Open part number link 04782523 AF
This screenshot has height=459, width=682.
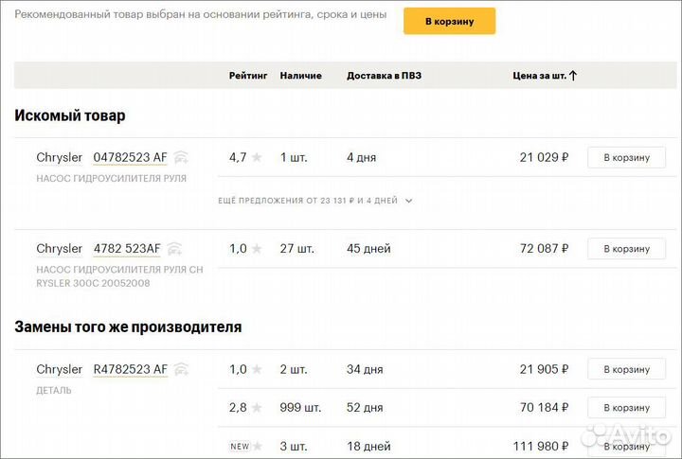[x=130, y=157]
